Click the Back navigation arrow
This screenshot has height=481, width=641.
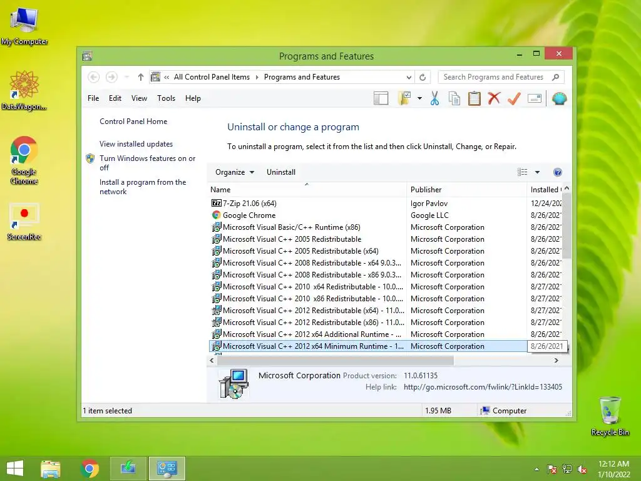click(94, 77)
